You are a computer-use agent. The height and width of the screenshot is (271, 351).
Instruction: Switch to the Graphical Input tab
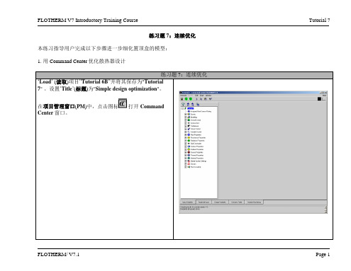(204, 202)
